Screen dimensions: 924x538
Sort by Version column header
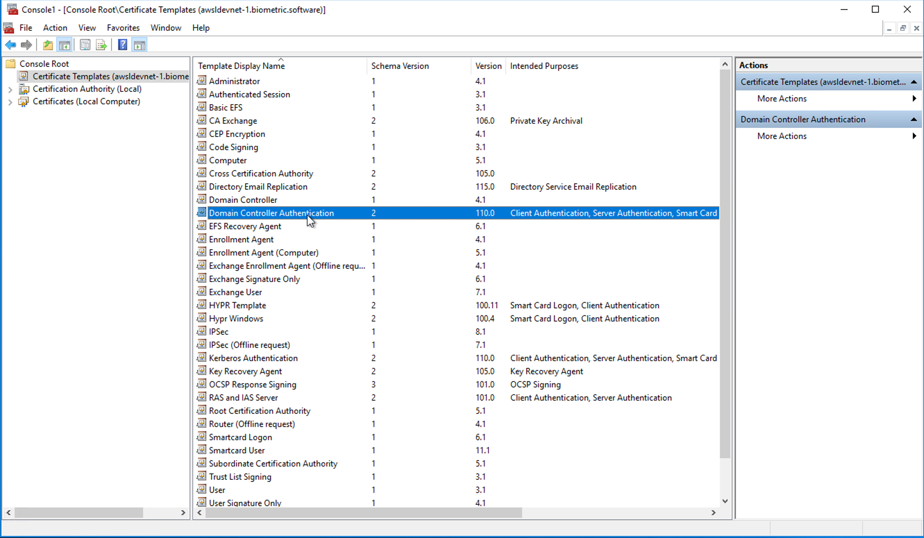pos(488,66)
